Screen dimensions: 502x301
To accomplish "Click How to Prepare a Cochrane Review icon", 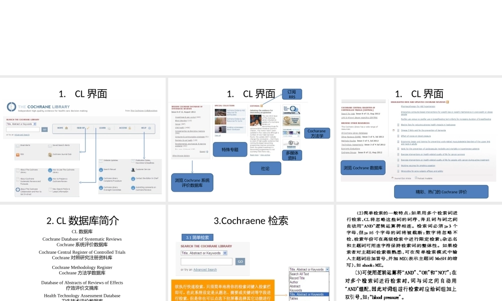I will 50,180.
